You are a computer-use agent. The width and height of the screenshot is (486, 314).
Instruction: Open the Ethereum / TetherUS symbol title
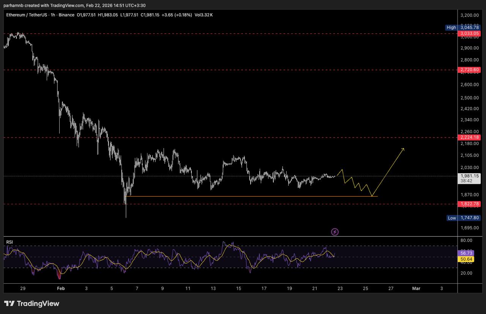click(26, 15)
